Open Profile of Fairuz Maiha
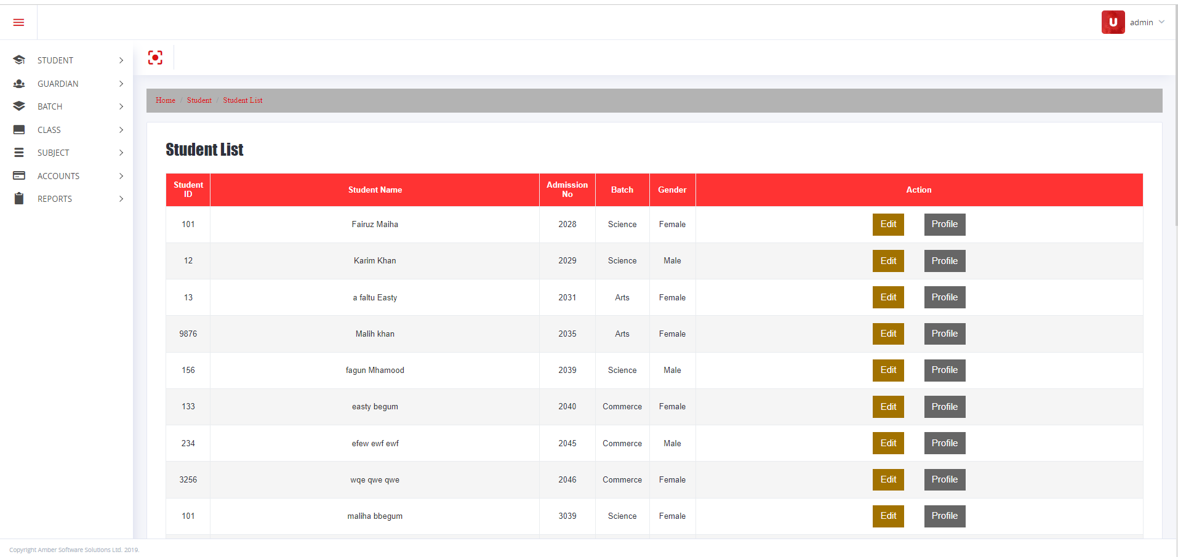 944,224
